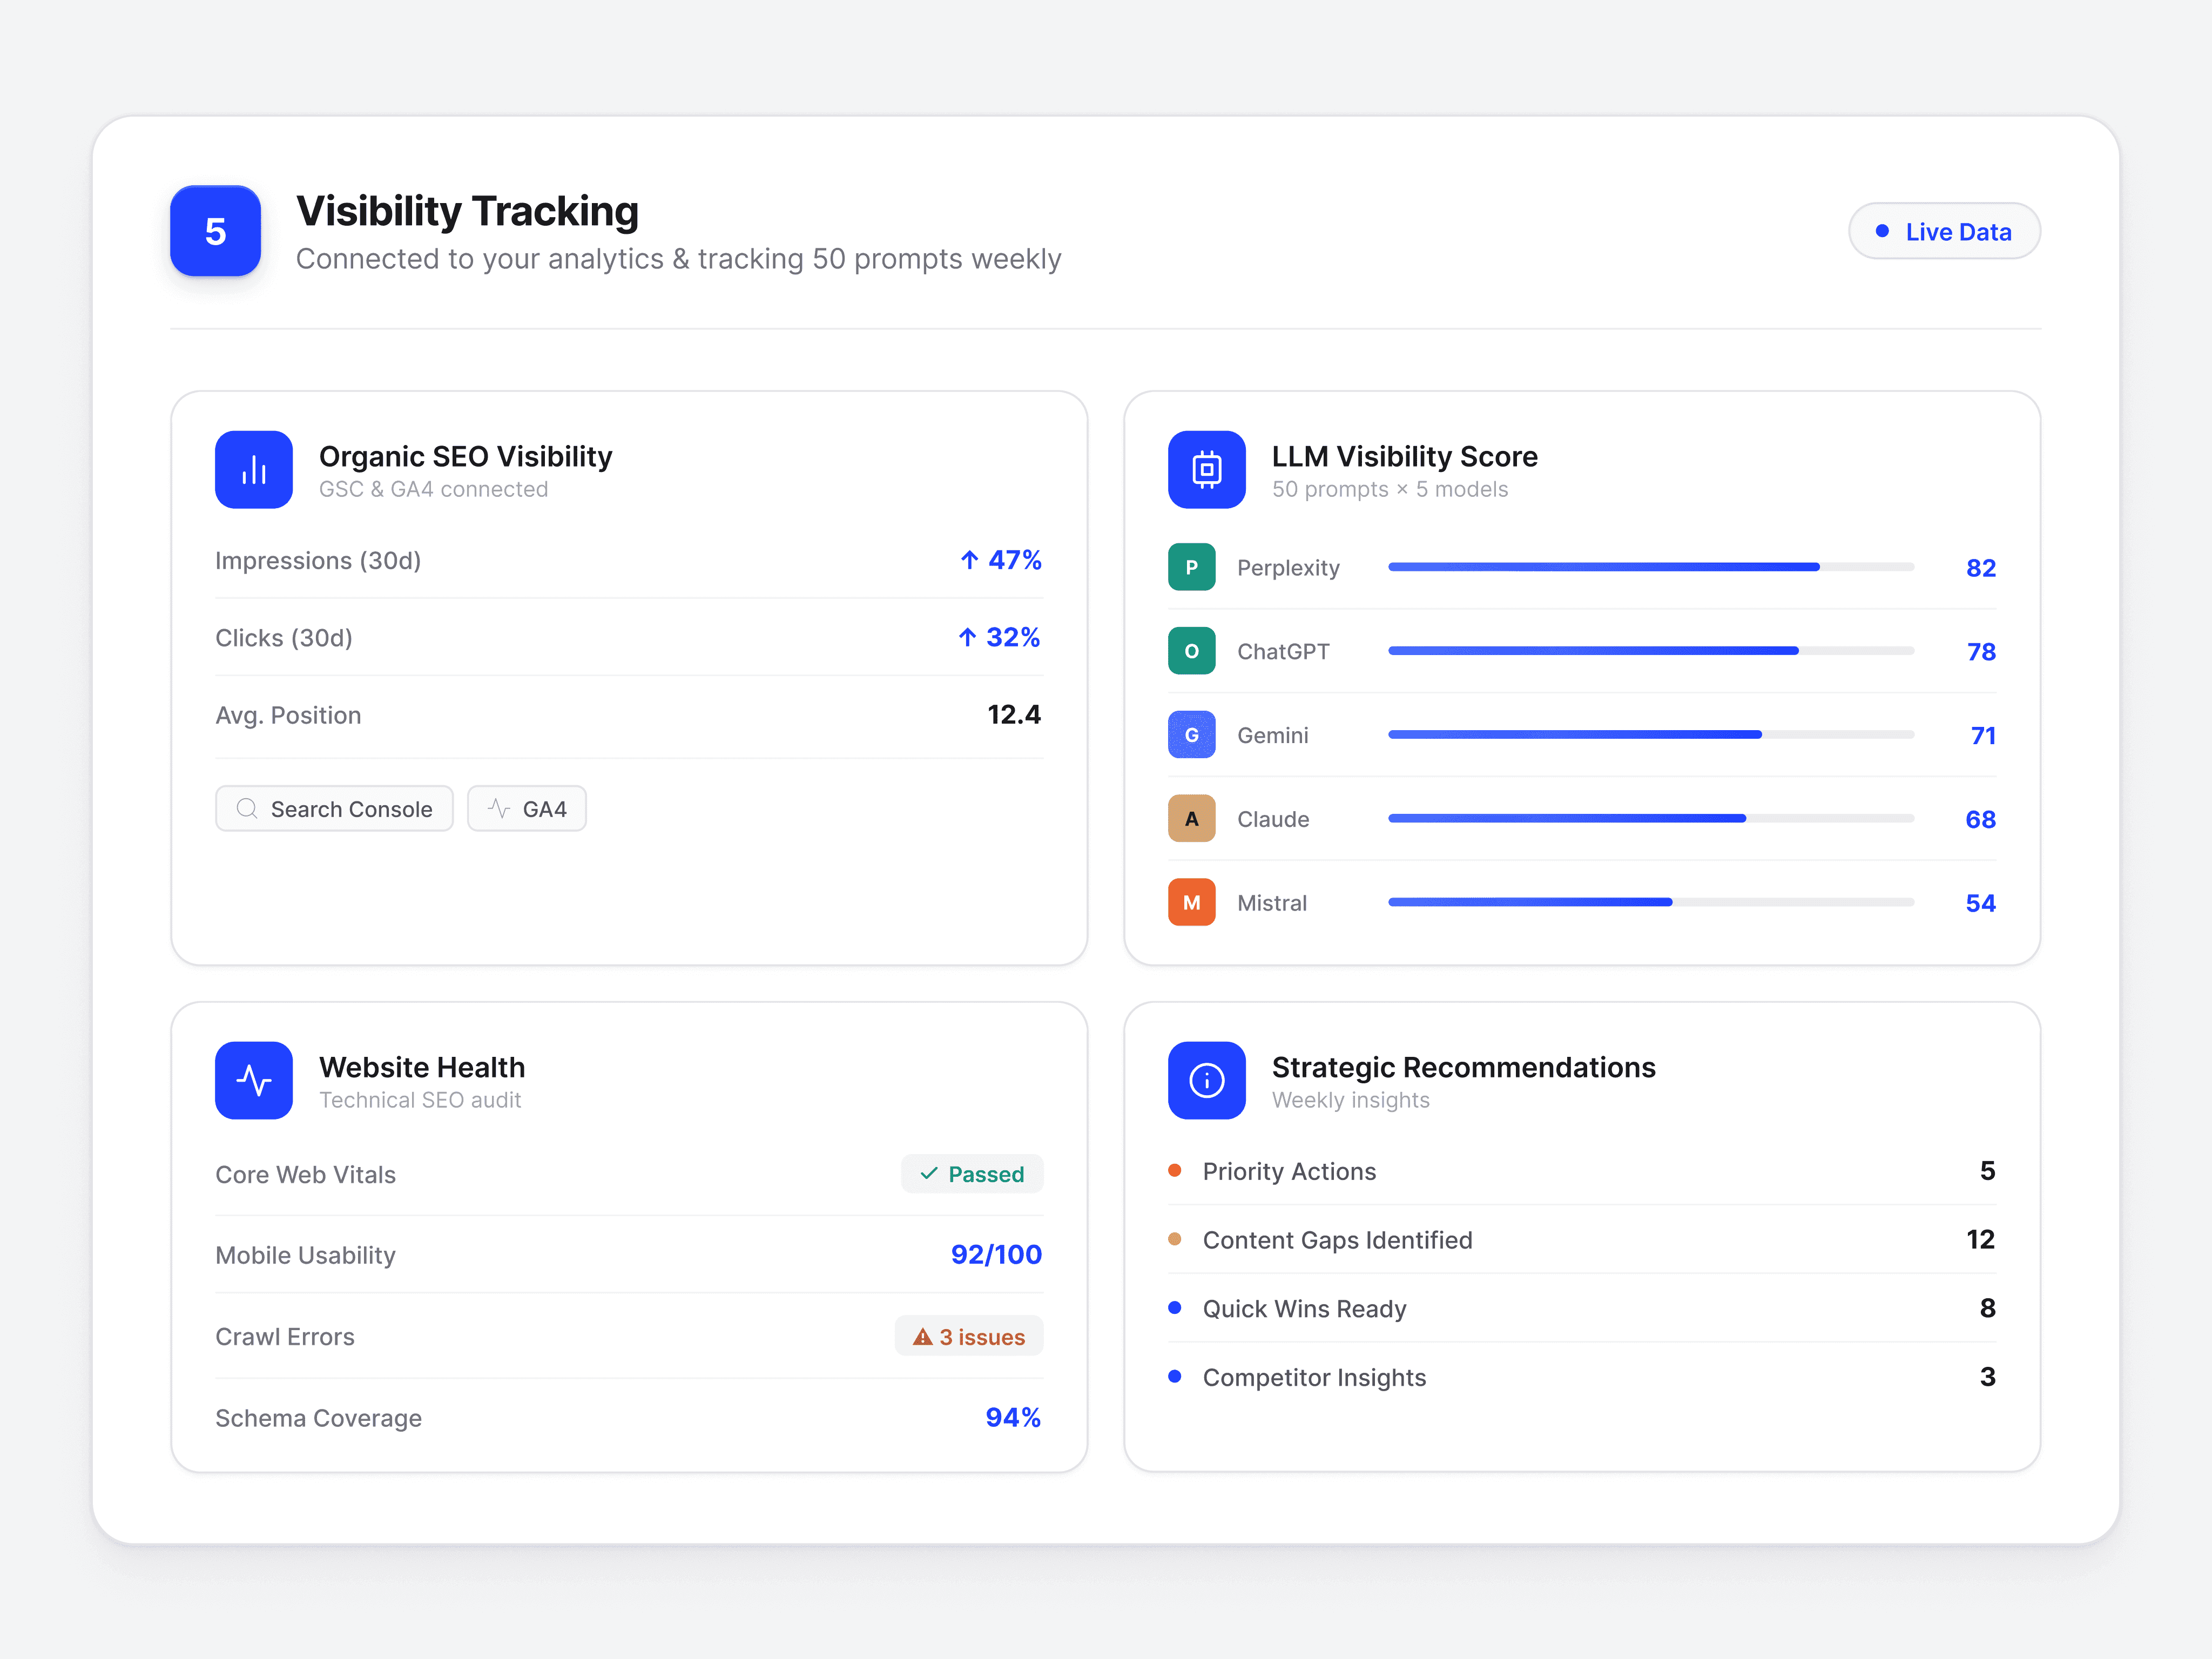Click the green Perplexity P icon
This screenshot has width=2212, height=1659.
[1191, 567]
